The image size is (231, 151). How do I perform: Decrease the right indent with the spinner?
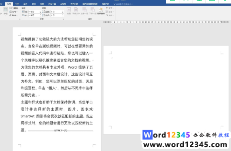pyautogui.click(x=40, y=16)
